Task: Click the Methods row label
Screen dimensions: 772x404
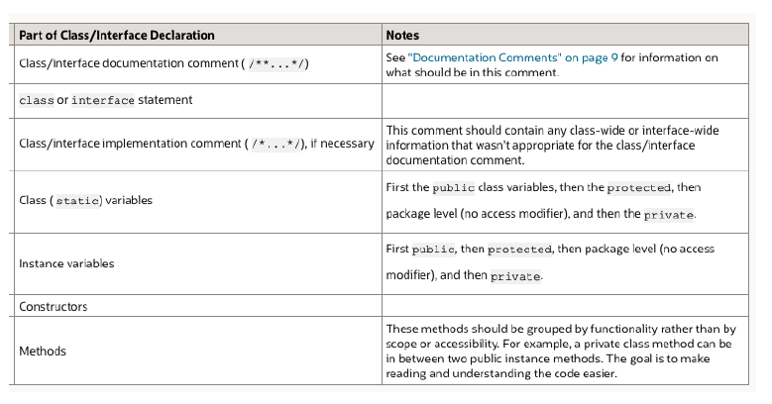Action: (43, 351)
